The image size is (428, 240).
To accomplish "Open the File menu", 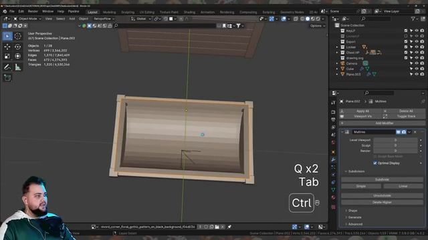I will tap(12, 11).
